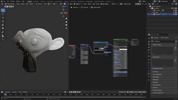Toggle the highlighted gizmo button in viewport header
This screenshot has height=100, width=178.
point(65,4)
